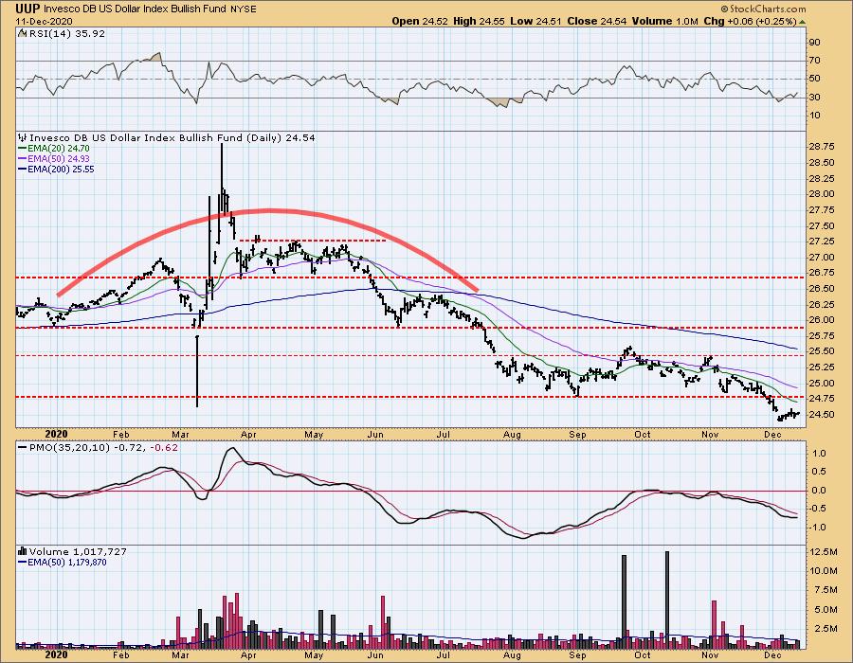This screenshot has width=853, height=663.
Task: Click the Low 24.51 value in header
Action: pyautogui.click(x=536, y=21)
